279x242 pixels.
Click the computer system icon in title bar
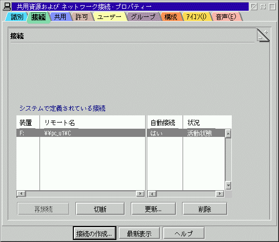click(x=7, y=7)
